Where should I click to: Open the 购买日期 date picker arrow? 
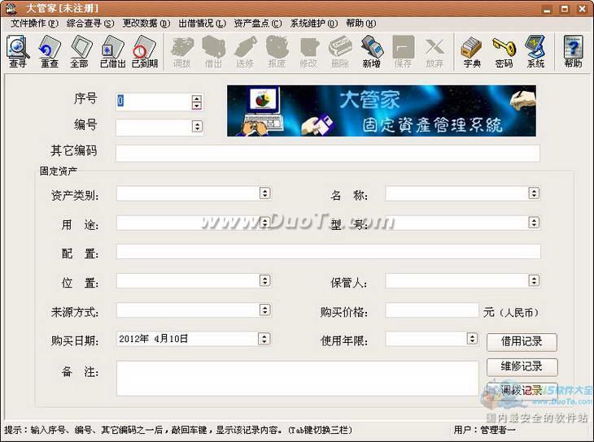coord(264,338)
